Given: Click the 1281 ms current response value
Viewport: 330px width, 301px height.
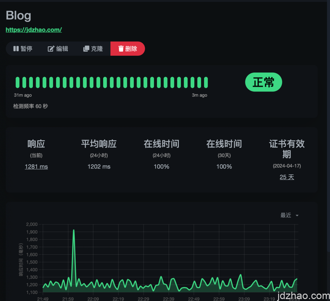Looking at the screenshot, I should (x=36, y=167).
